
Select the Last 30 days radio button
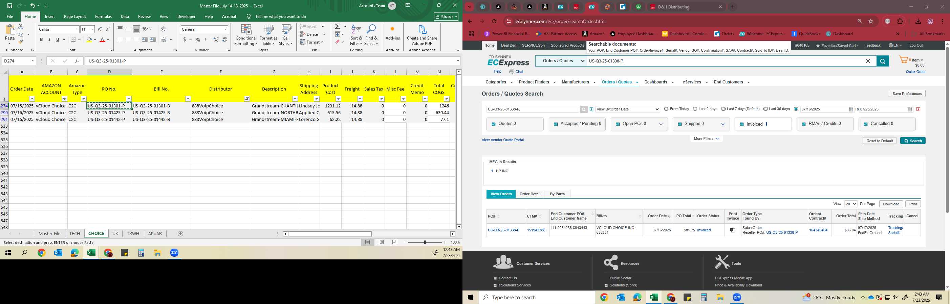765,109
